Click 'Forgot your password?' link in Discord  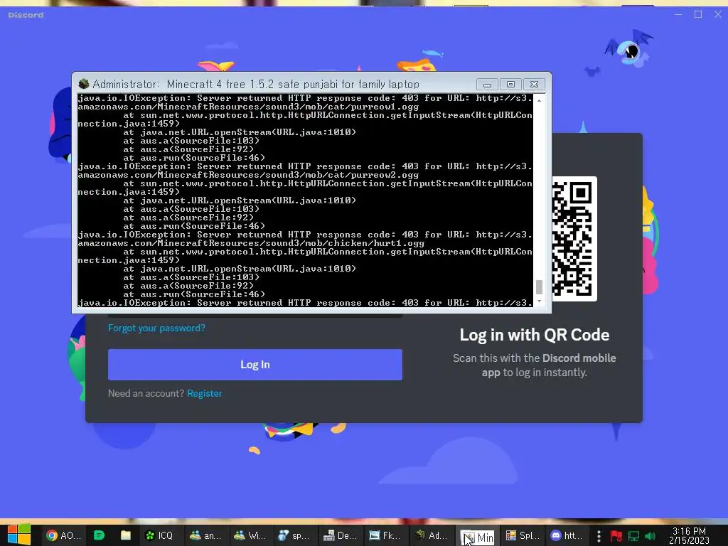pos(156,328)
